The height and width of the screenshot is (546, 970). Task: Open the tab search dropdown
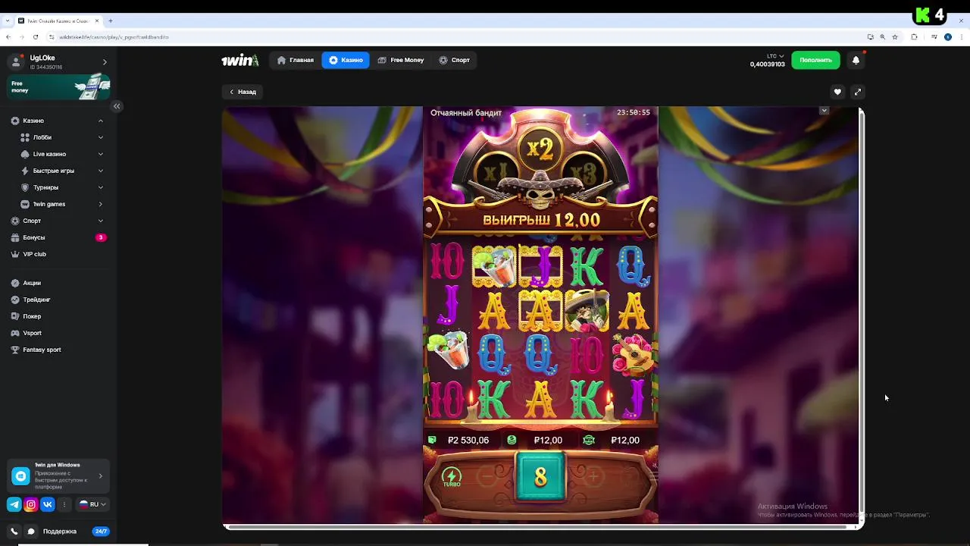(8, 20)
